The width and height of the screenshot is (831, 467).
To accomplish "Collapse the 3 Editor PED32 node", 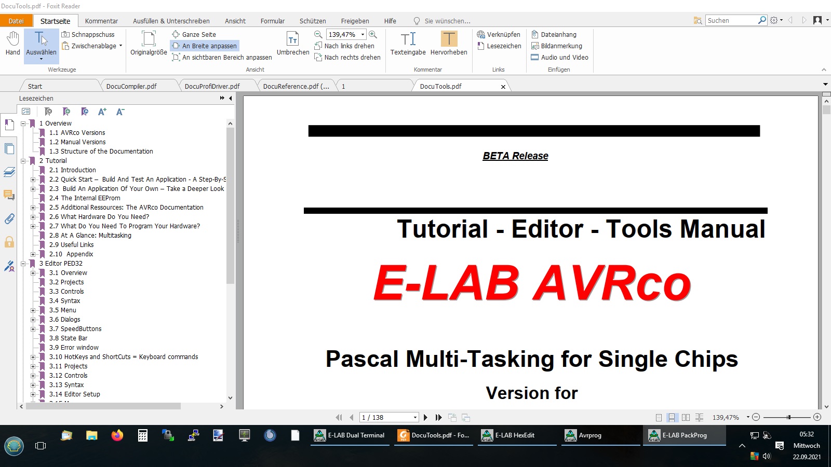I will (23, 264).
